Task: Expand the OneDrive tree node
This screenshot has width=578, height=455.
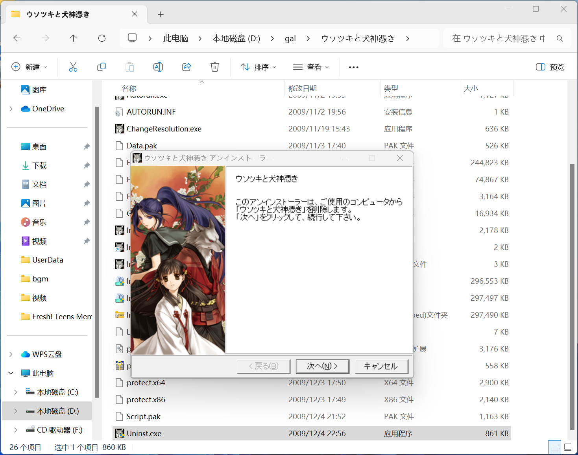Action: pos(11,109)
